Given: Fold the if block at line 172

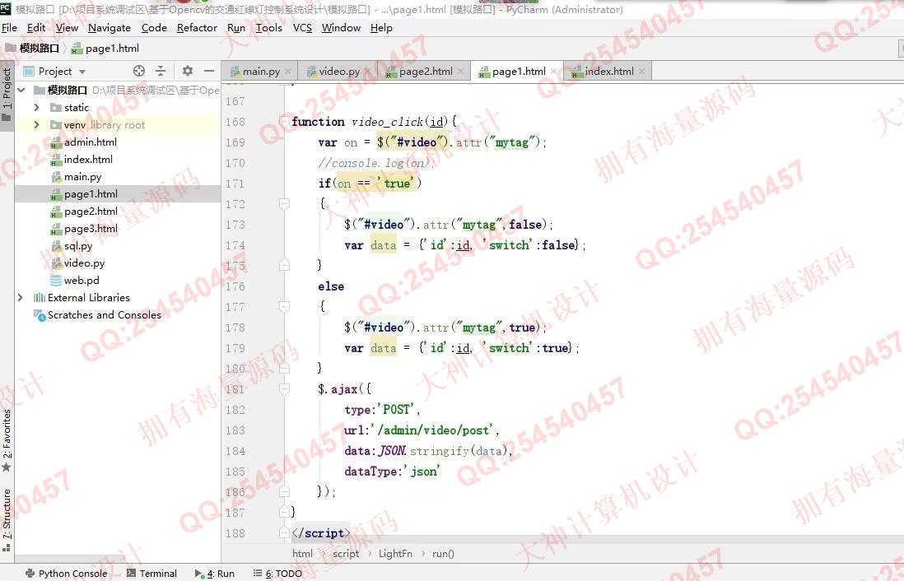Looking at the screenshot, I should 284,204.
